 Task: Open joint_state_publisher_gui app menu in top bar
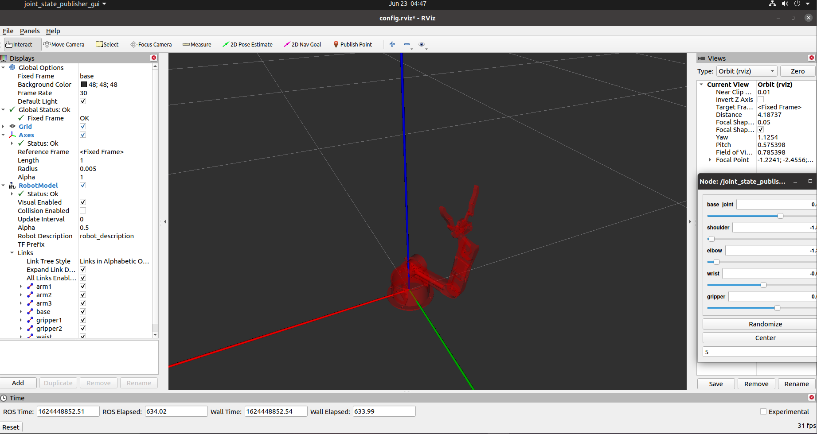point(65,4)
